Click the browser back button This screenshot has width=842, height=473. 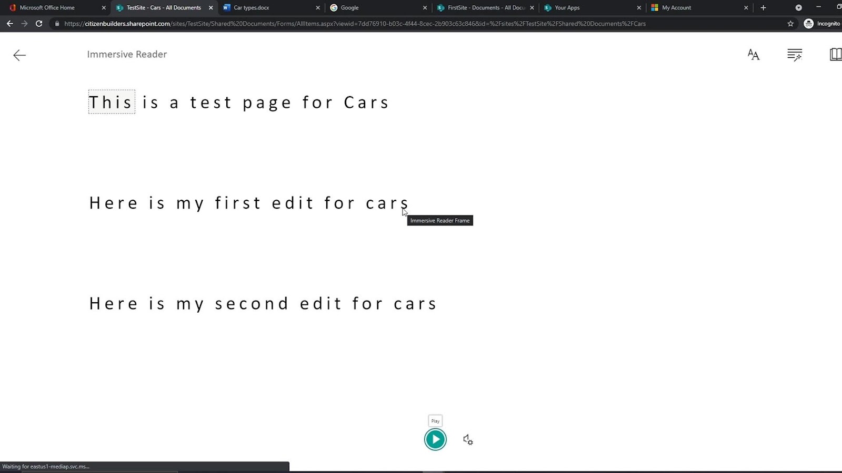[x=9, y=24]
